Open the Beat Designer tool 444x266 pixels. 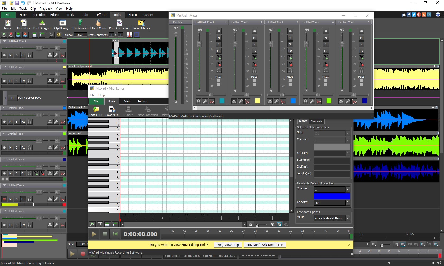pyautogui.click(x=42, y=24)
